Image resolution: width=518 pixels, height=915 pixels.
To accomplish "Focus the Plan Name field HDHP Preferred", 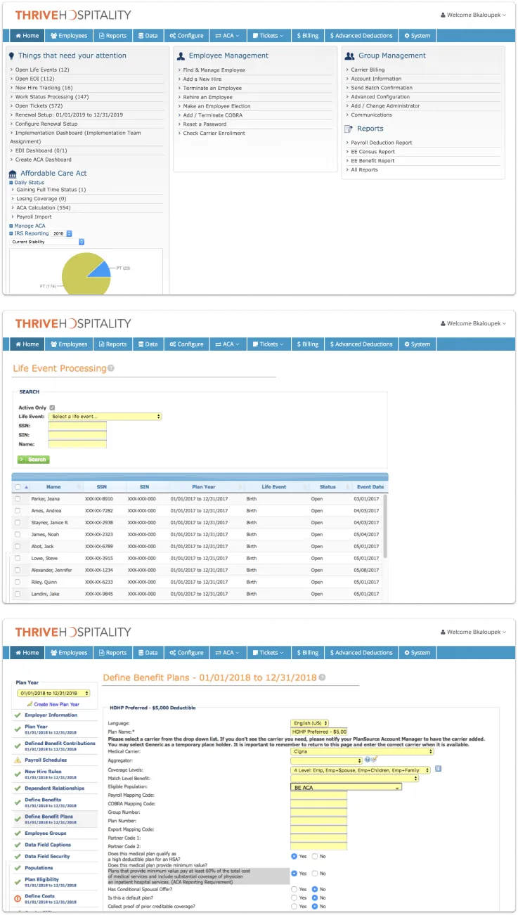I will pyautogui.click(x=318, y=732).
